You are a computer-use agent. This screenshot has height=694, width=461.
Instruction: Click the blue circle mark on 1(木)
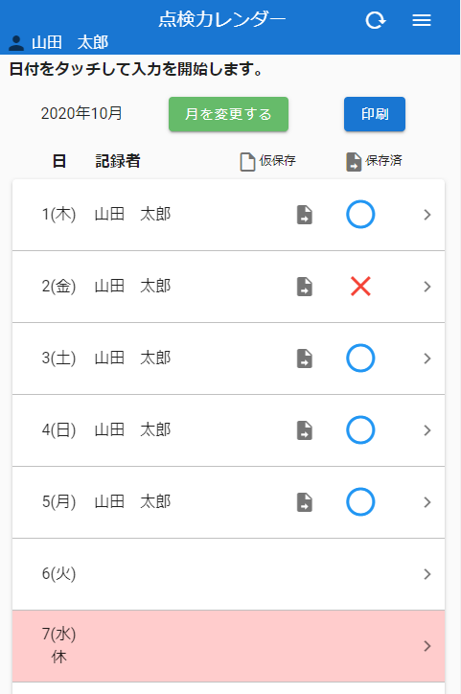(360, 215)
